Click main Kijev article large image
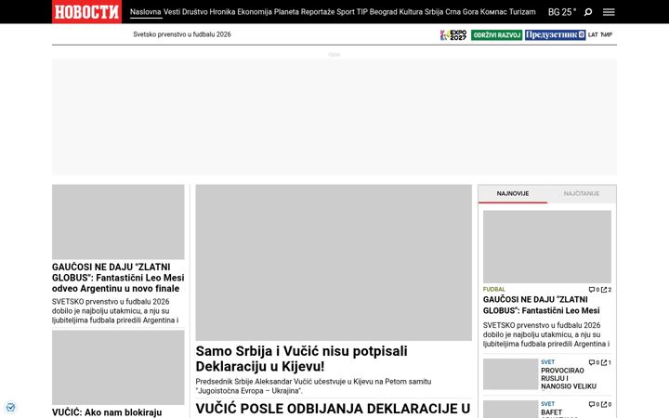This screenshot has height=418, width=669. click(334, 262)
